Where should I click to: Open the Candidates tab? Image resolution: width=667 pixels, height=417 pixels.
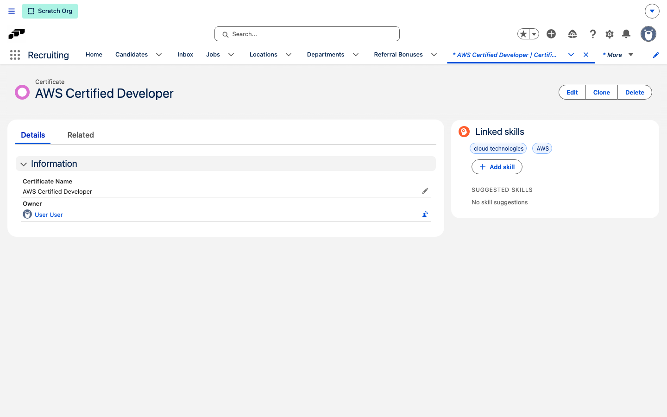click(132, 55)
